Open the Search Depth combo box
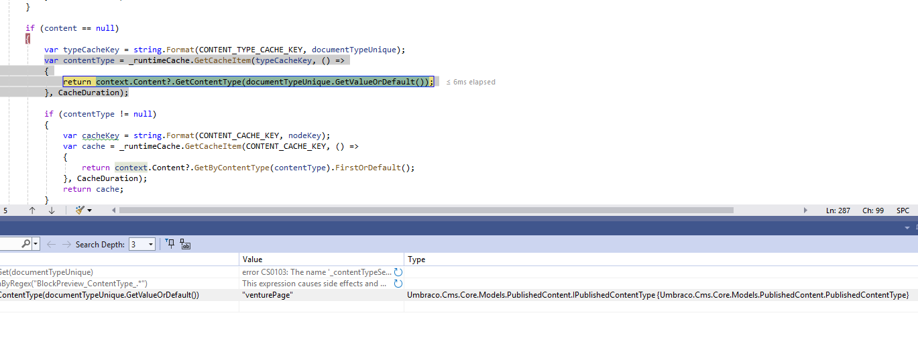The width and height of the screenshot is (918, 356). tap(142, 244)
